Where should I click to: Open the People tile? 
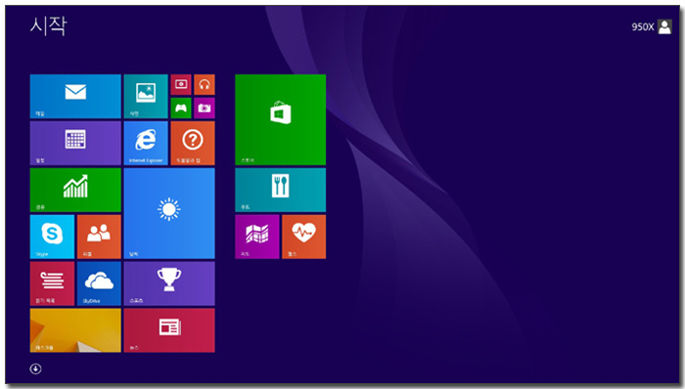coord(99,237)
